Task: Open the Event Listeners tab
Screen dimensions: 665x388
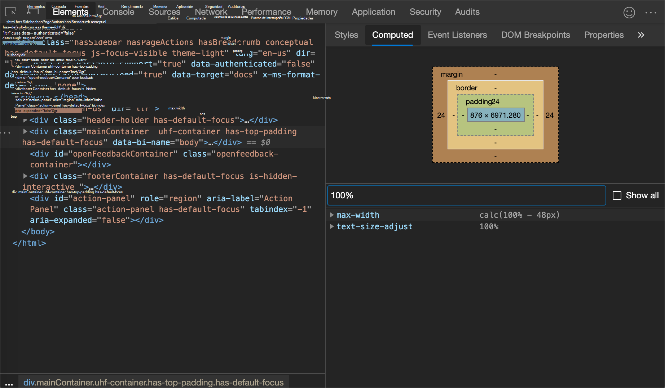Action: 457,35
